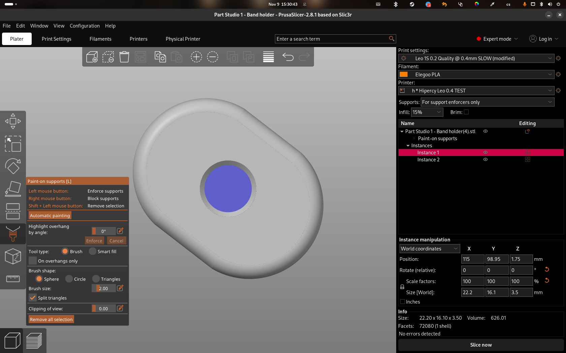Switch to Print Settings tab
Image resolution: width=566 pixels, height=353 pixels.
57,39
